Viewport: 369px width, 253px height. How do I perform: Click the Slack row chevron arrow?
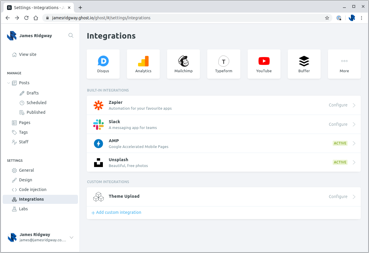(x=354, y=124)
